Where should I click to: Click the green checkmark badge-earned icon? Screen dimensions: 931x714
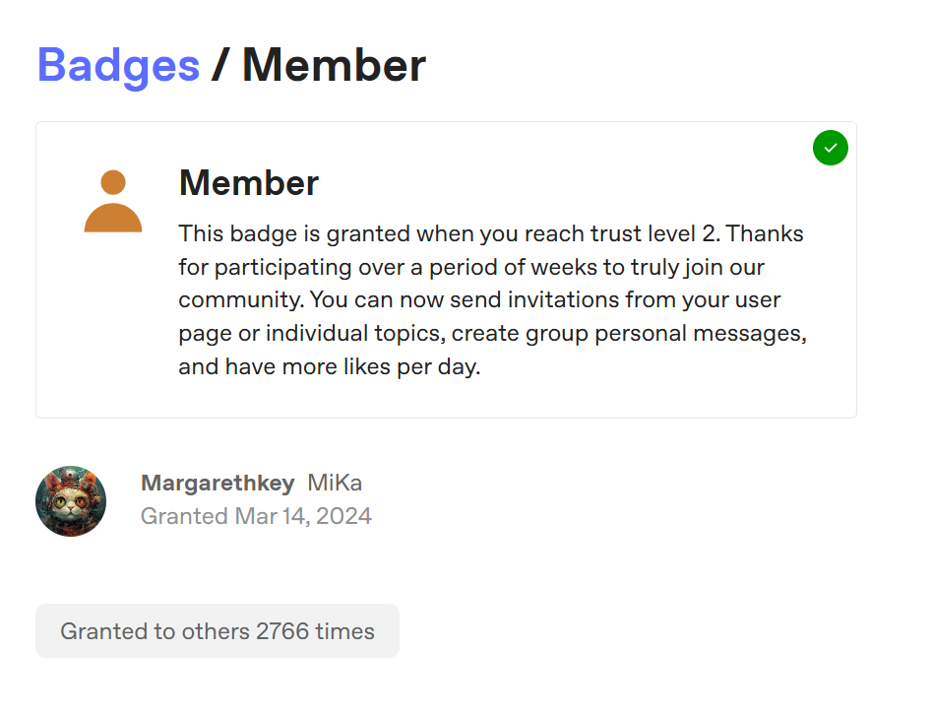click(x=830, y=148)
